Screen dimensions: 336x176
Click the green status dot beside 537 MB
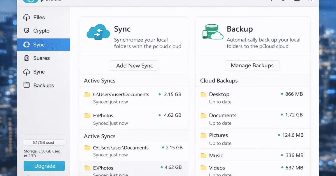282,168
